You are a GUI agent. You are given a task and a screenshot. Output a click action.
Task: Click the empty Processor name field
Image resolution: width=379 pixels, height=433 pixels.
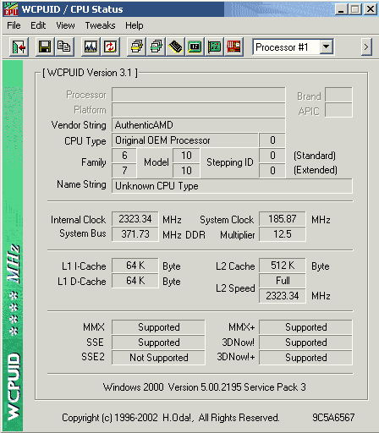coord(199,95)
